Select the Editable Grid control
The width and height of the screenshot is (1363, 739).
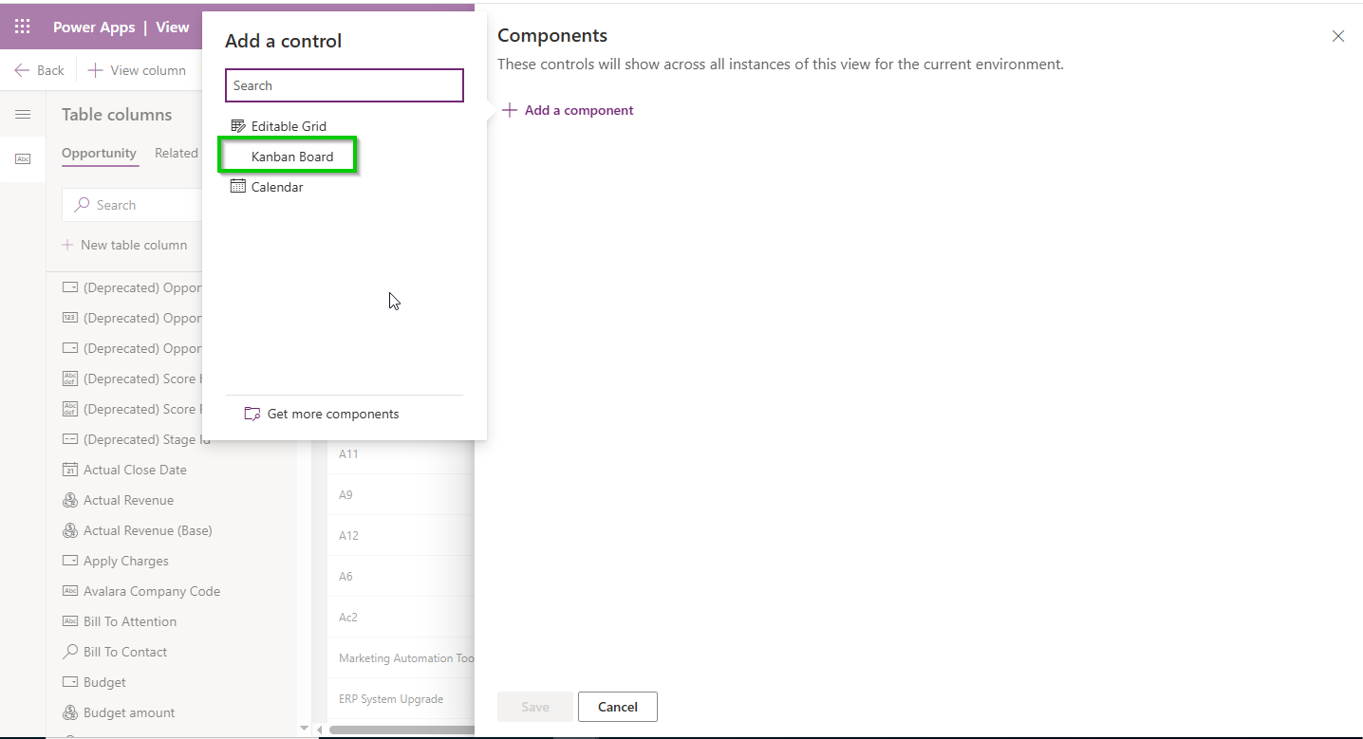[x=288, y=126]
